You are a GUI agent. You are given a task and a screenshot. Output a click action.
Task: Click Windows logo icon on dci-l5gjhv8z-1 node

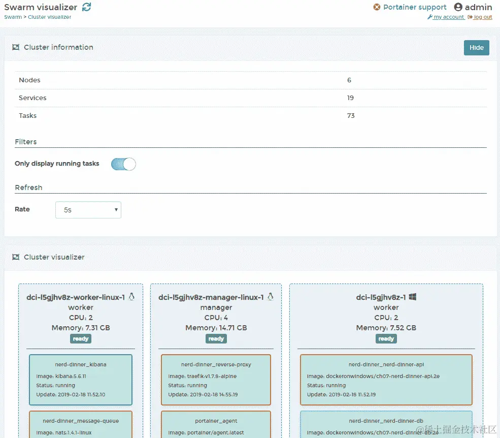point(412,297)
